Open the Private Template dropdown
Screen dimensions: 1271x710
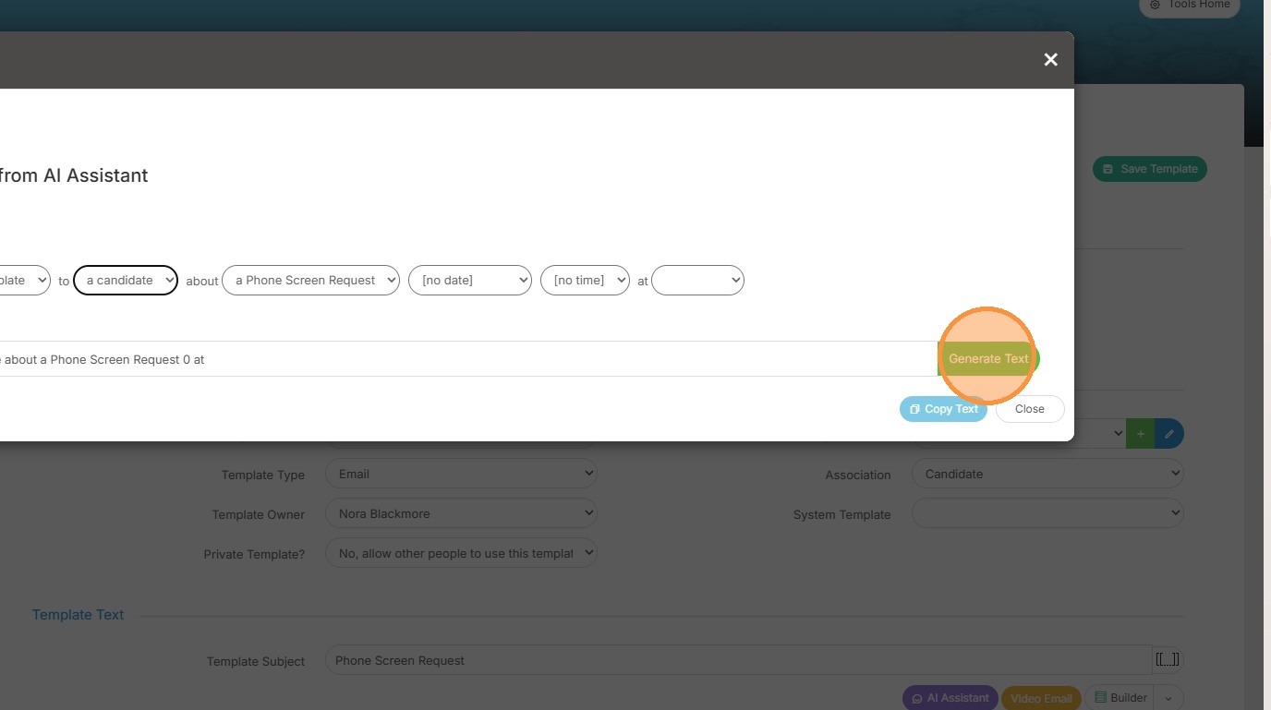(461, 553)
